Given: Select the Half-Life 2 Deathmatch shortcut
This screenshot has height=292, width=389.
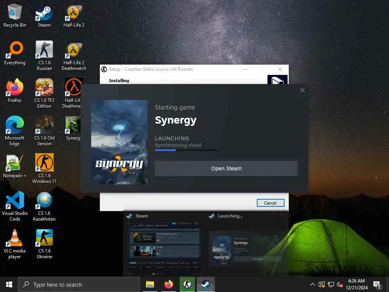Looking at the screenshot, I should point(74,56).
